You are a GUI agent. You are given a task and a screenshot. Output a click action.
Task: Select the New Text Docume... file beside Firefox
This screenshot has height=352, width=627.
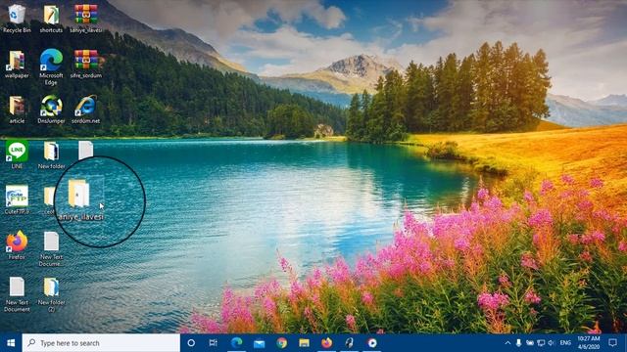click(x=51, y=248)
